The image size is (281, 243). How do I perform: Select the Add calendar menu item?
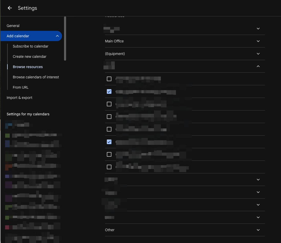pyautogui.click(x=31, y=36)
